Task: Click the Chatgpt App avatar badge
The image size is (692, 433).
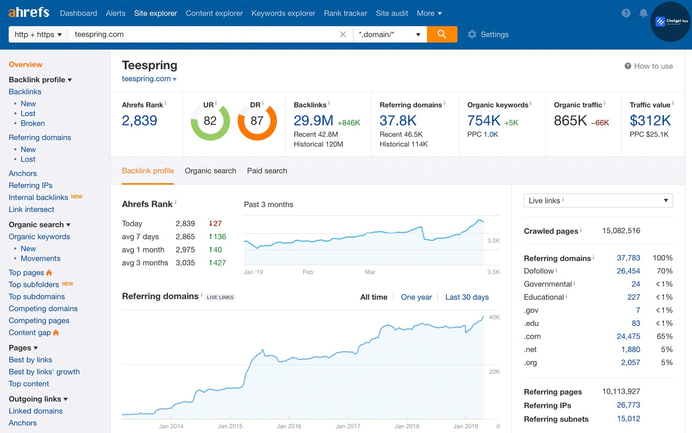Action: click(x=670, y=21)
